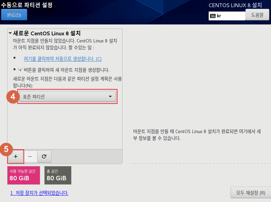Click the CENTOS LINUX 8 설치 header text

235,5
